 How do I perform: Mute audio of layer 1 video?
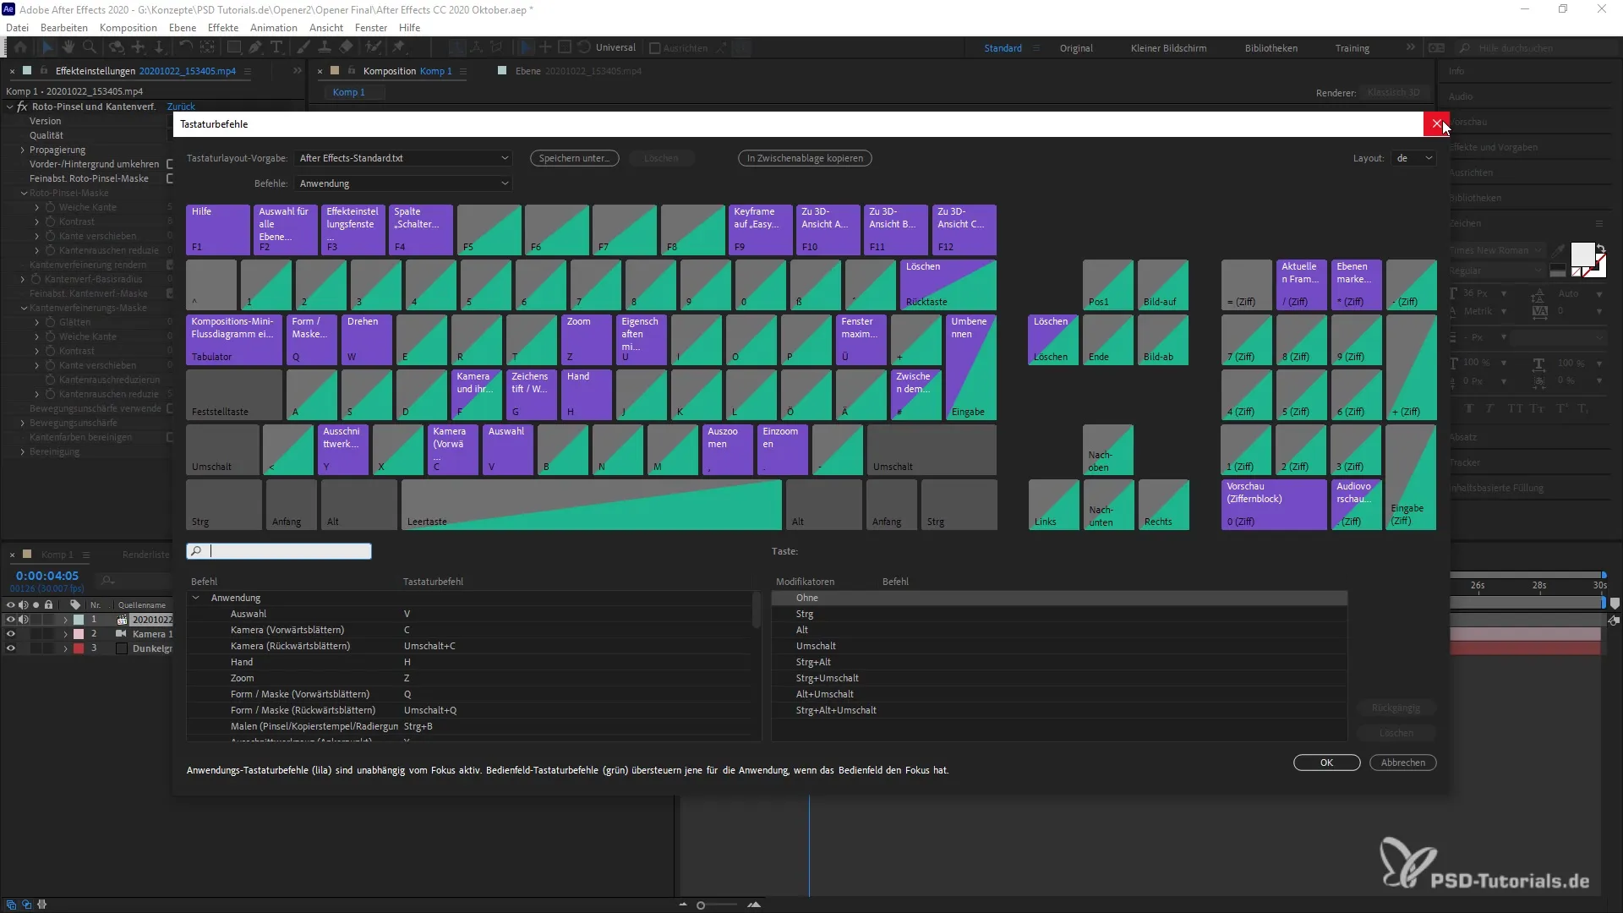(23, 619)
